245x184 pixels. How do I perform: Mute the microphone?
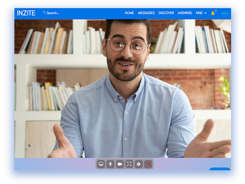tap(110, 164)
